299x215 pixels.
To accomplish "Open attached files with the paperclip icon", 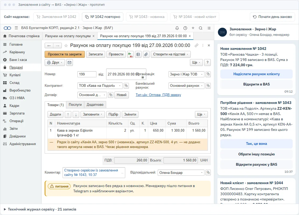I will [x=146, y=54].
